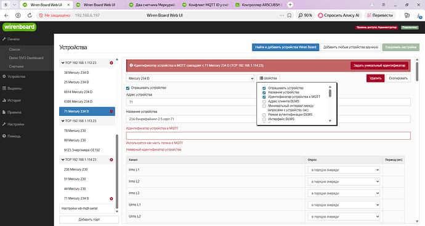Open the browser extensions icon
Image resolution: width=425 pixels, height=226 pixels.
(407, 15)
